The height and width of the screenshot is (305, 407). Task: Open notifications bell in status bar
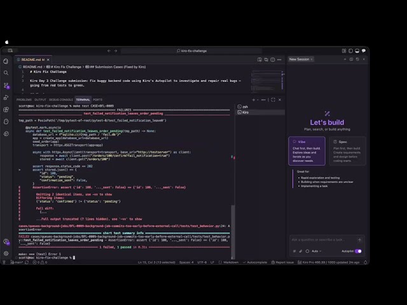365,262
